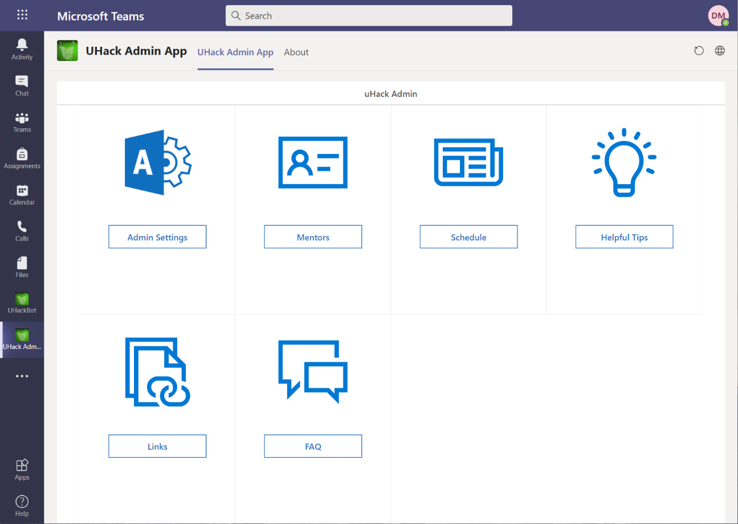Open the Activity bell in sidebar
738x524 pixels.
coord(22,48)
